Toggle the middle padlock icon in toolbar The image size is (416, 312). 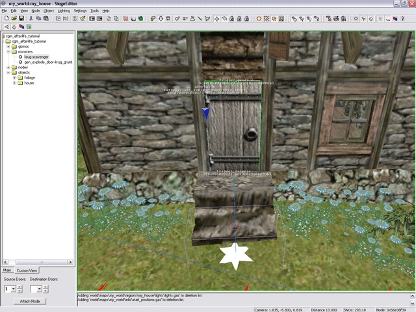pos(239,19)
